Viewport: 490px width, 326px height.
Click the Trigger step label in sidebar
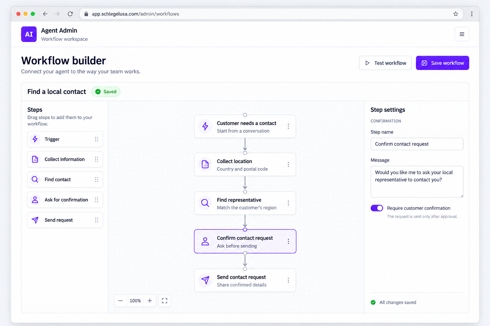[x=52, y=139]
